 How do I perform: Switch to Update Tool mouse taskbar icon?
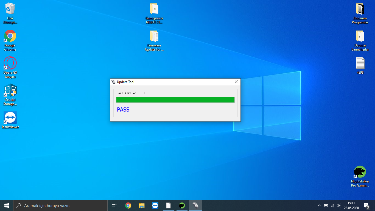195,206
